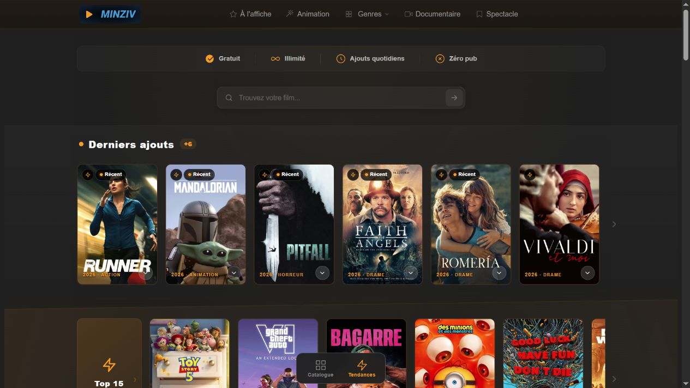Click lightning icon on Faith of Angels card
Image resolution: width=690 pixels, height=388 pixels.
click(352, 175)
